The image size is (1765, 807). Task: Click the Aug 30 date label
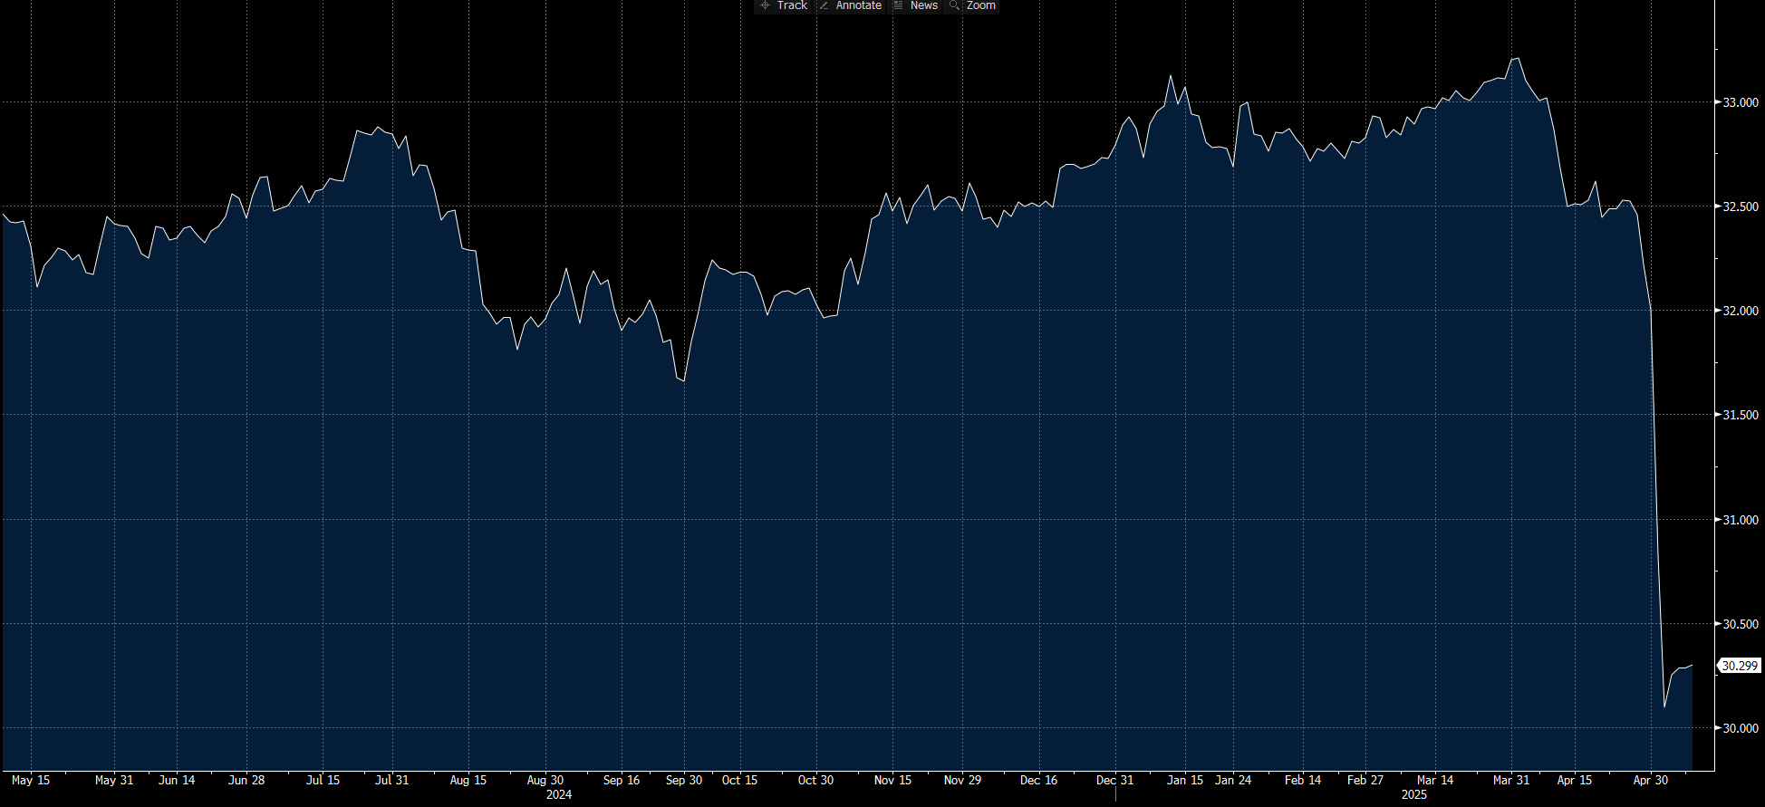pos(545,780)
